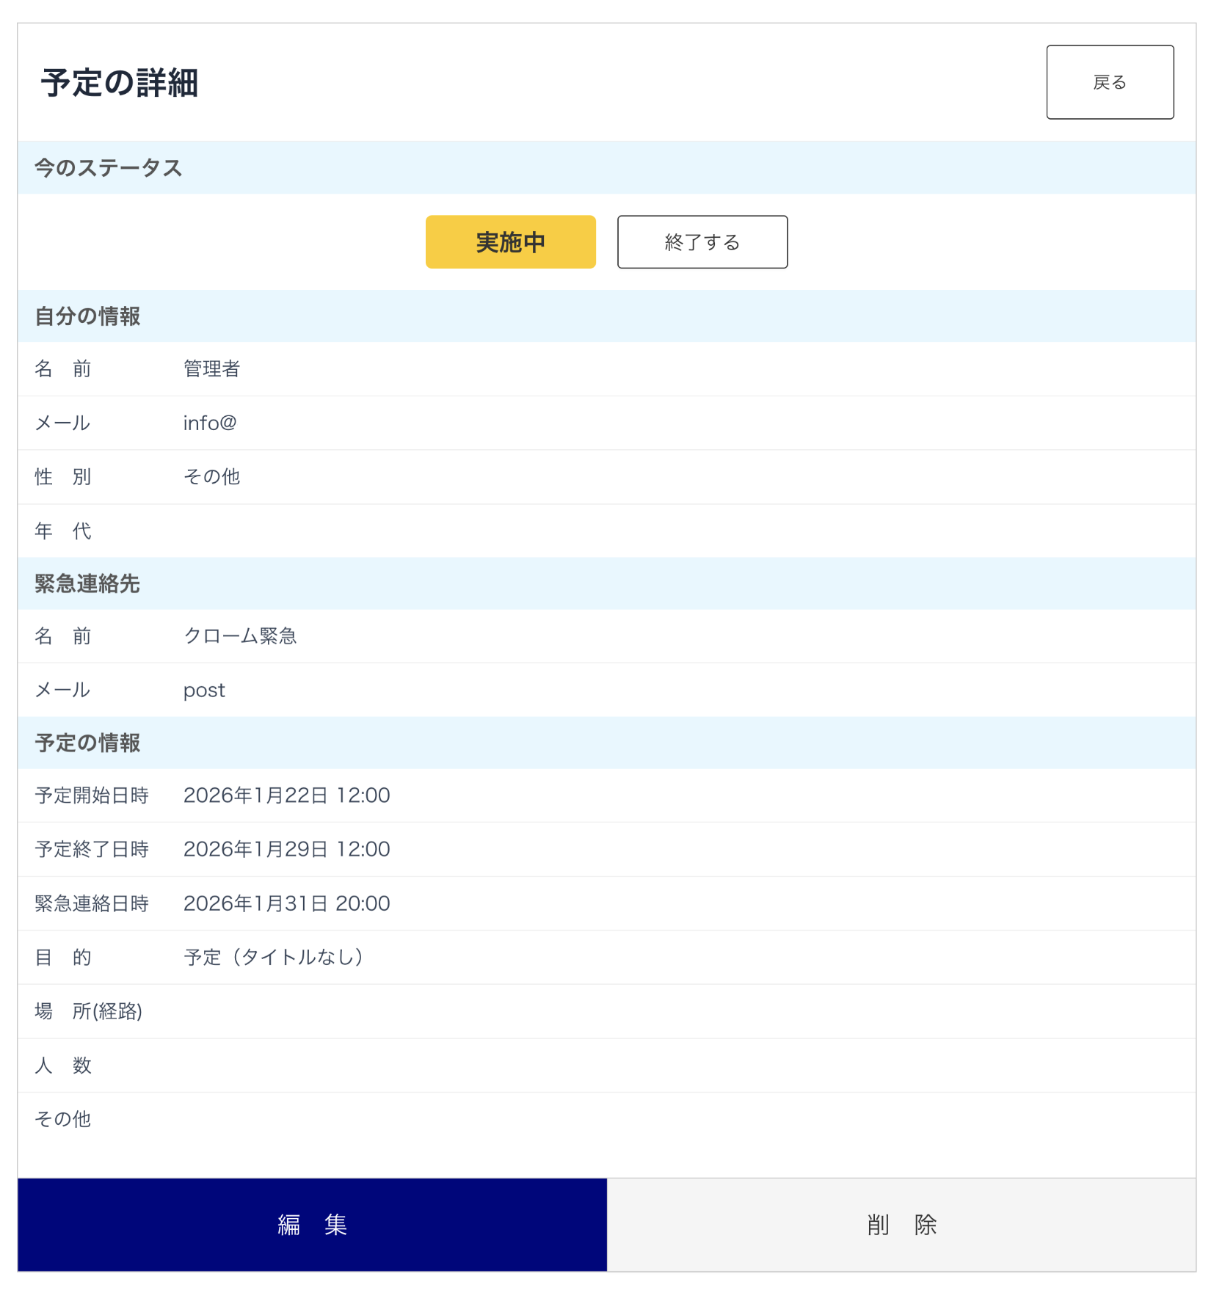This screenshot has width=1214, height=1293.
Task: Select the purpose text 予定（タイトルなし）
Action: point(273,957)
